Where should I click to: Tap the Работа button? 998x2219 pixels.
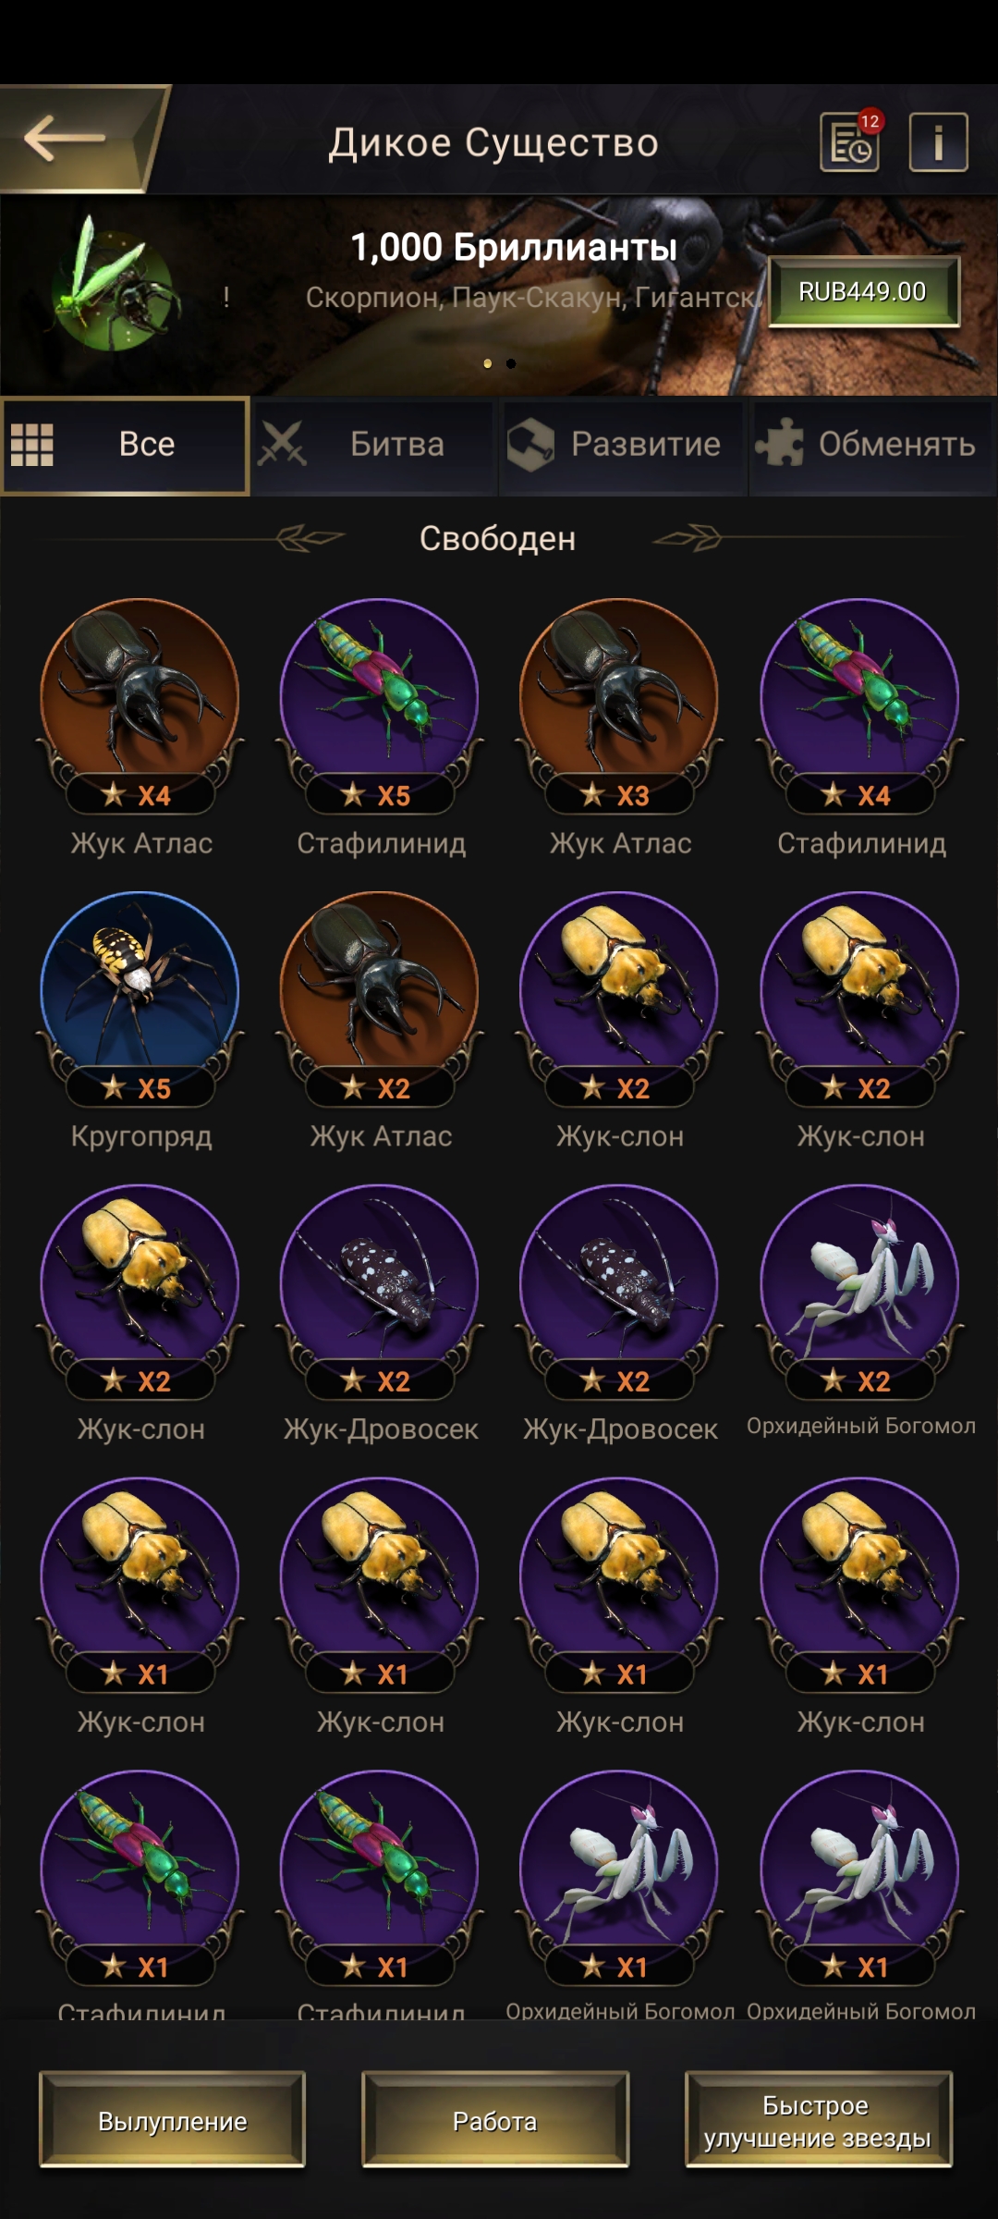tap(495, 2120)
